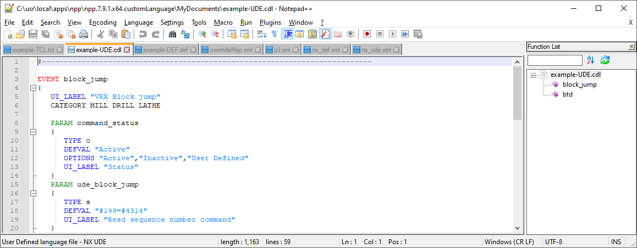Toggle synchronized vertical scrolling
The image size is (637, 248).
(x=232, y=34)
